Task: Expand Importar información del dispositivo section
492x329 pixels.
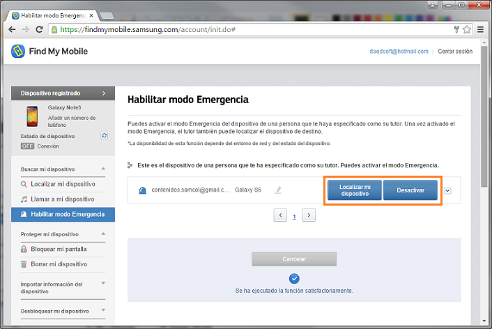Action: 103,283
